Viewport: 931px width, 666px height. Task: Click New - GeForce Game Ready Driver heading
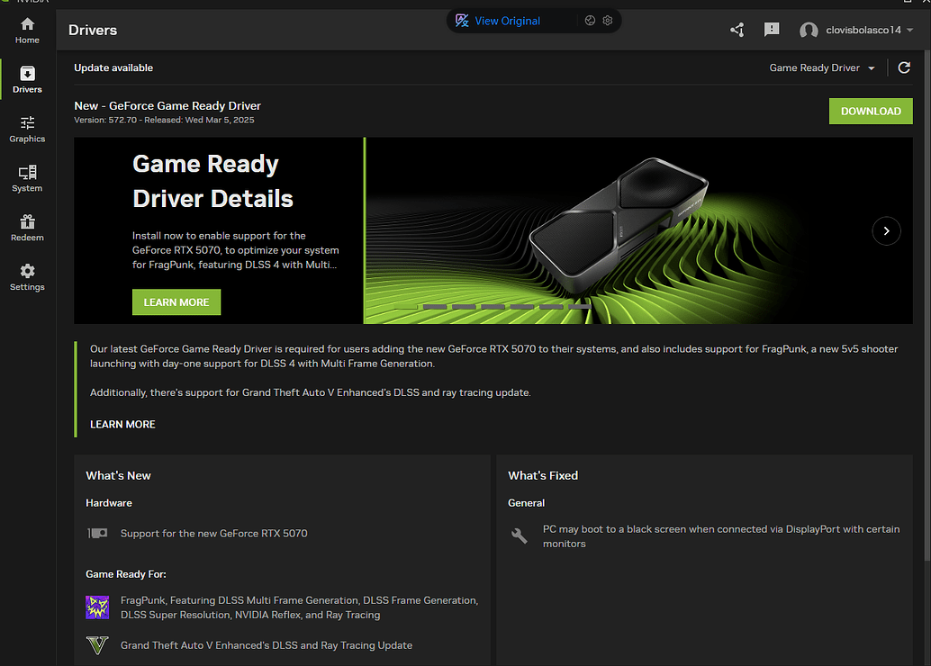(167, 105)
